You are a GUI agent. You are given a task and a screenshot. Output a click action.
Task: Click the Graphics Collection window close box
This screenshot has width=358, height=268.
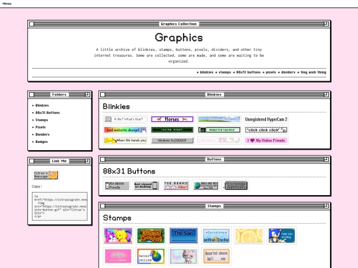[x=32, y=24]
